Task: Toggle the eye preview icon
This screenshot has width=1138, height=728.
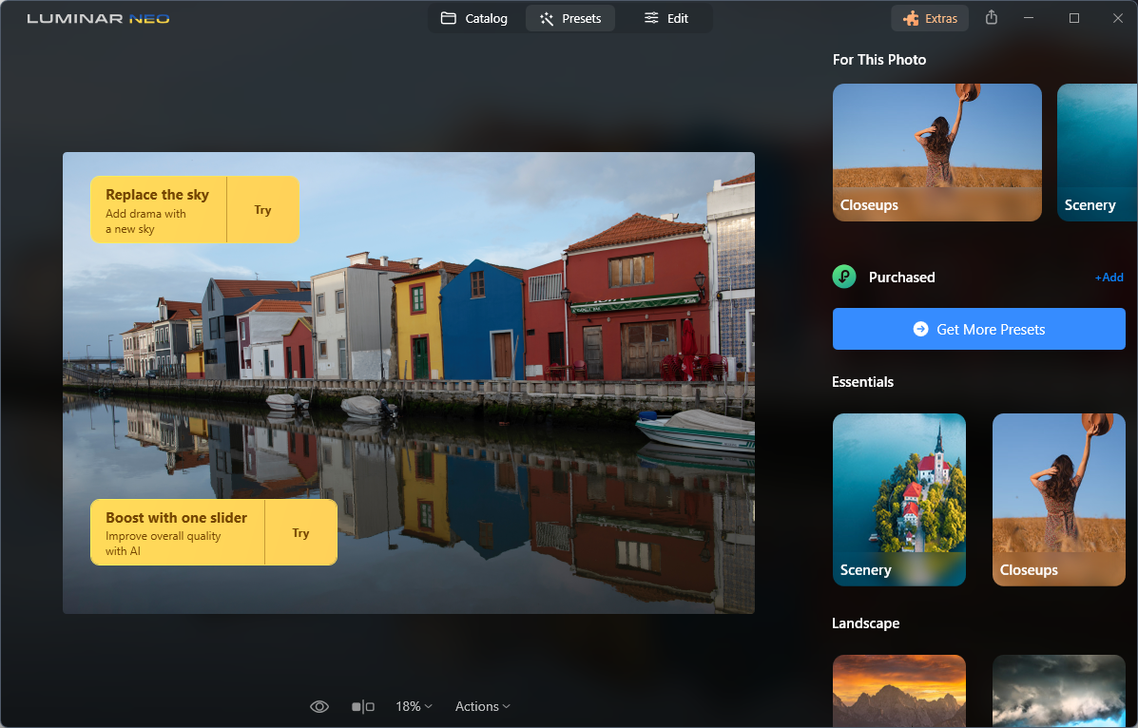Action: tap(319, 706)
